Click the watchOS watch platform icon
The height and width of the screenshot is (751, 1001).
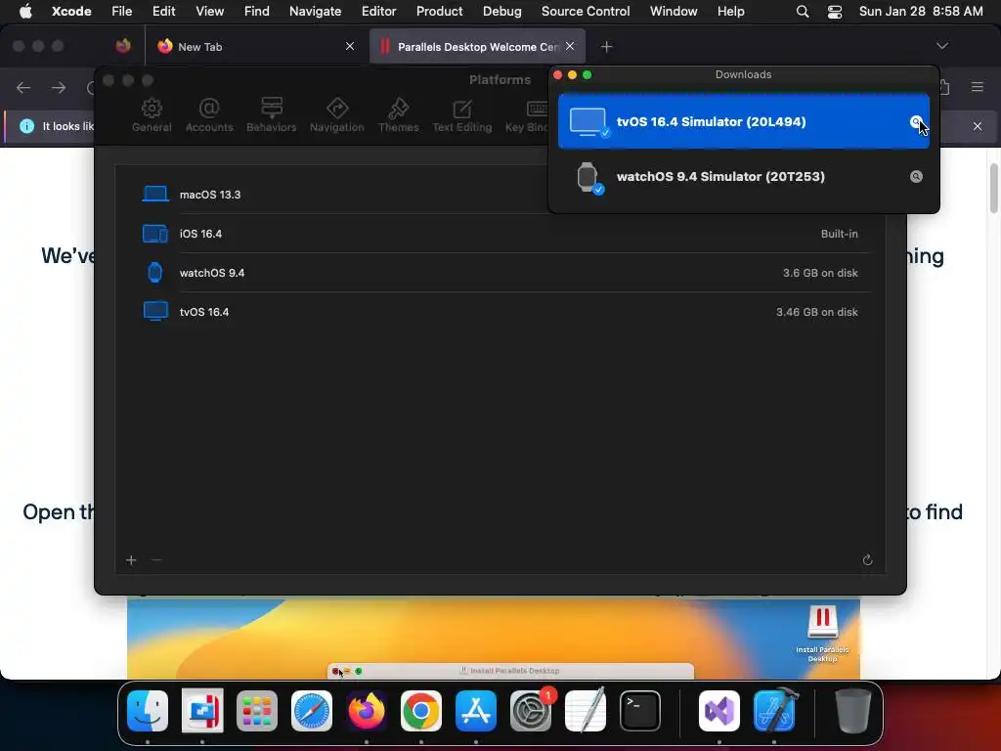(x=155, y=273)
